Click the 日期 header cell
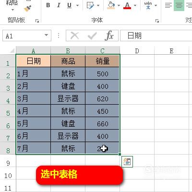Screen dimensions: 192x192 click(34, 61)
